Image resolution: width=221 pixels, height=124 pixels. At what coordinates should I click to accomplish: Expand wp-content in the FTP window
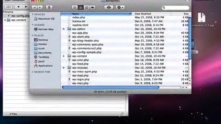5,20
